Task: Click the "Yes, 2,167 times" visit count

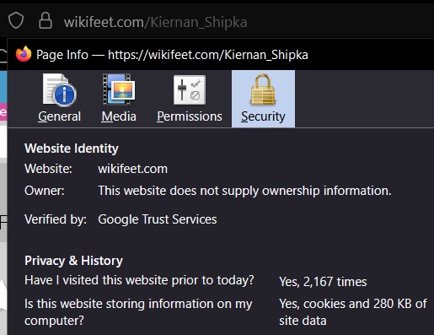Action: pos(323,282)
